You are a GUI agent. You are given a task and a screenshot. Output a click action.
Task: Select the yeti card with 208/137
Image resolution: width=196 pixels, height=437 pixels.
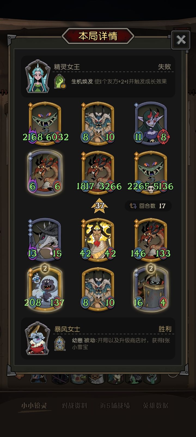point(45,289)
